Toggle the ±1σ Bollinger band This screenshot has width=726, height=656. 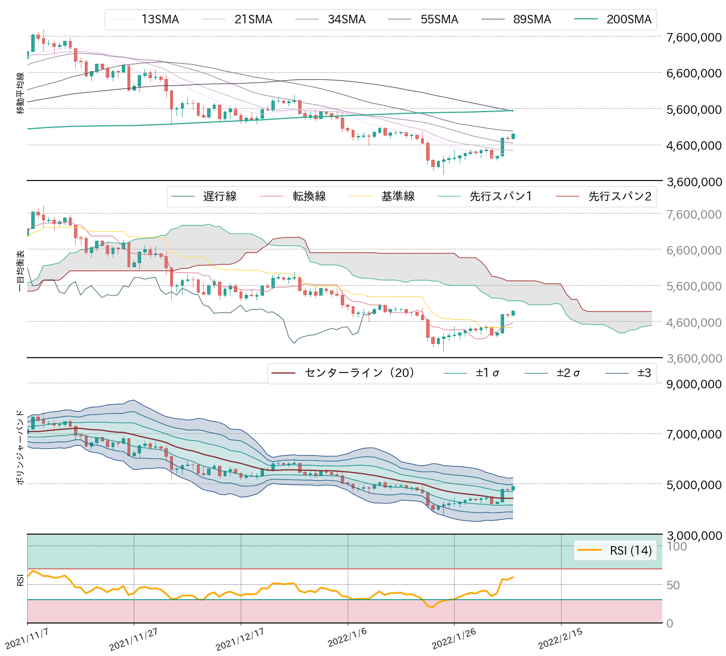click(x=456, y=373)
